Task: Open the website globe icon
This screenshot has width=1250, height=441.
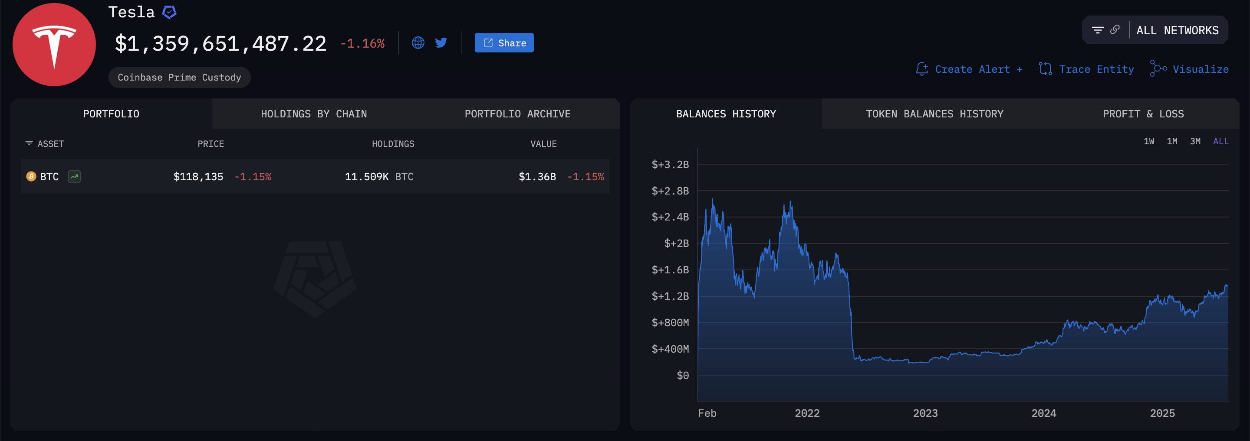Action: pos(418,43)
